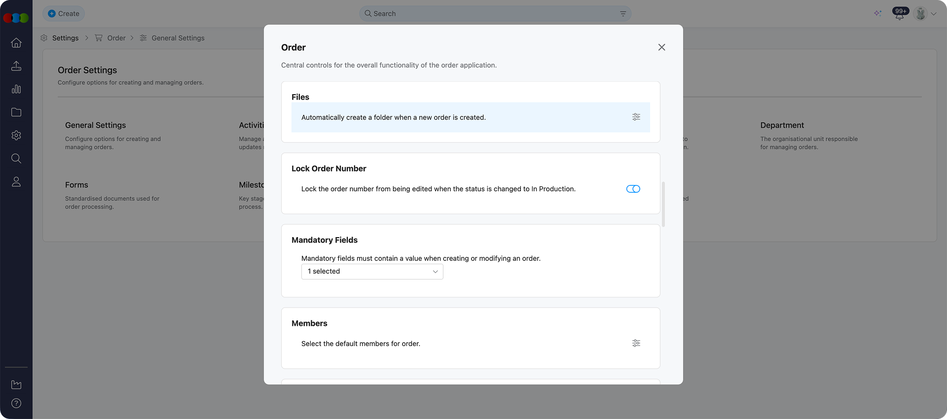Close the Order dialog

pyautogui.click(x=661, y=47)
